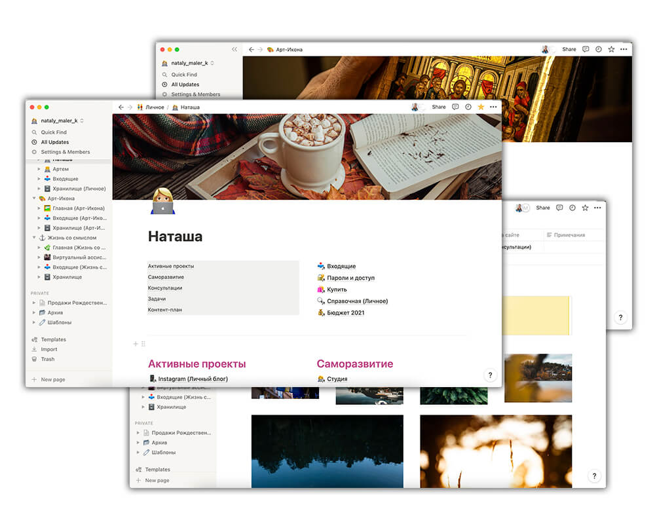Open three-dots menu in Наташа window
Viewport: 655px width, 524px height.
493,107
